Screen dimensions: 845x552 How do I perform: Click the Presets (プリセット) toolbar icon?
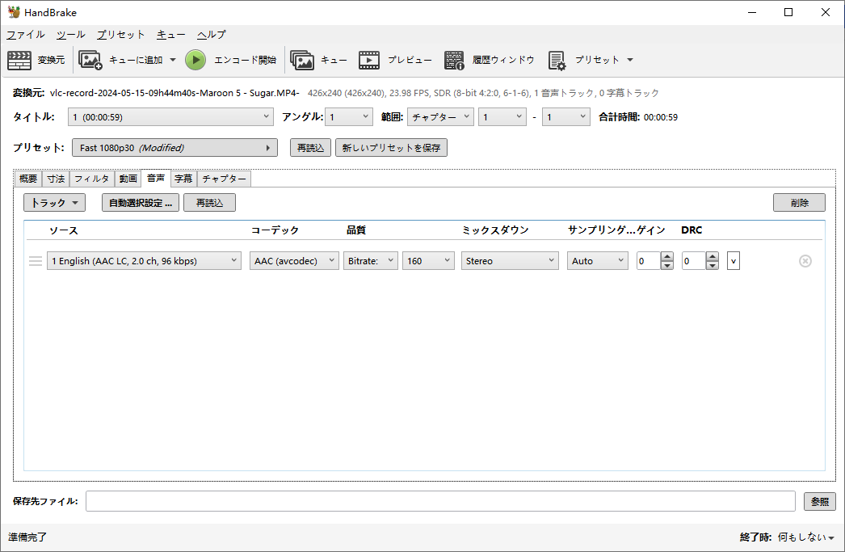pos(557,60)
